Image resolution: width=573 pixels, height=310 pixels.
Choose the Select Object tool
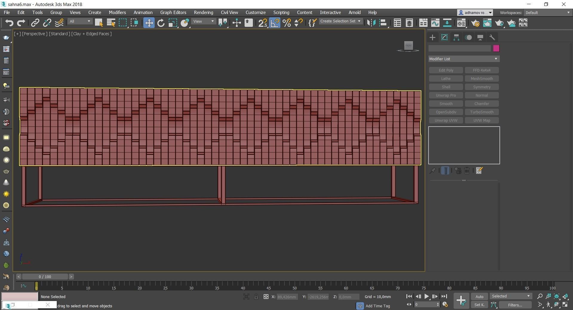pos(99,23)
